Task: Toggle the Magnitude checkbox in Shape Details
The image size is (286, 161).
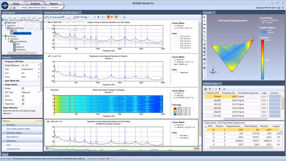Action: point(23,104)
